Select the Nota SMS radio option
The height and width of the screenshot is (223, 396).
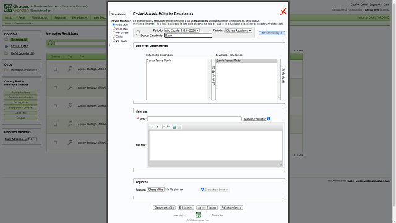click(x=114, y=28)
